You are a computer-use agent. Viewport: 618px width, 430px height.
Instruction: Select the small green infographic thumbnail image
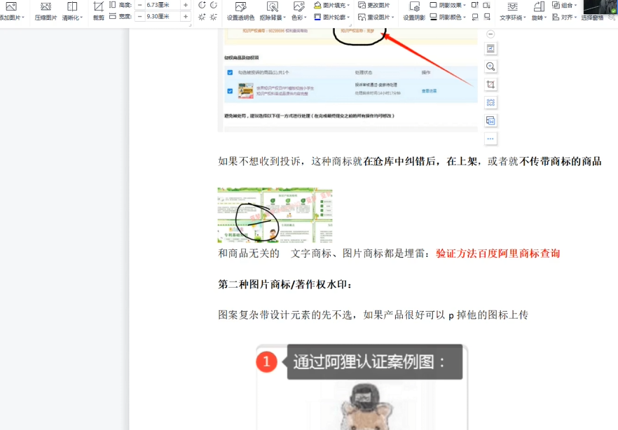tap(275, 215)
